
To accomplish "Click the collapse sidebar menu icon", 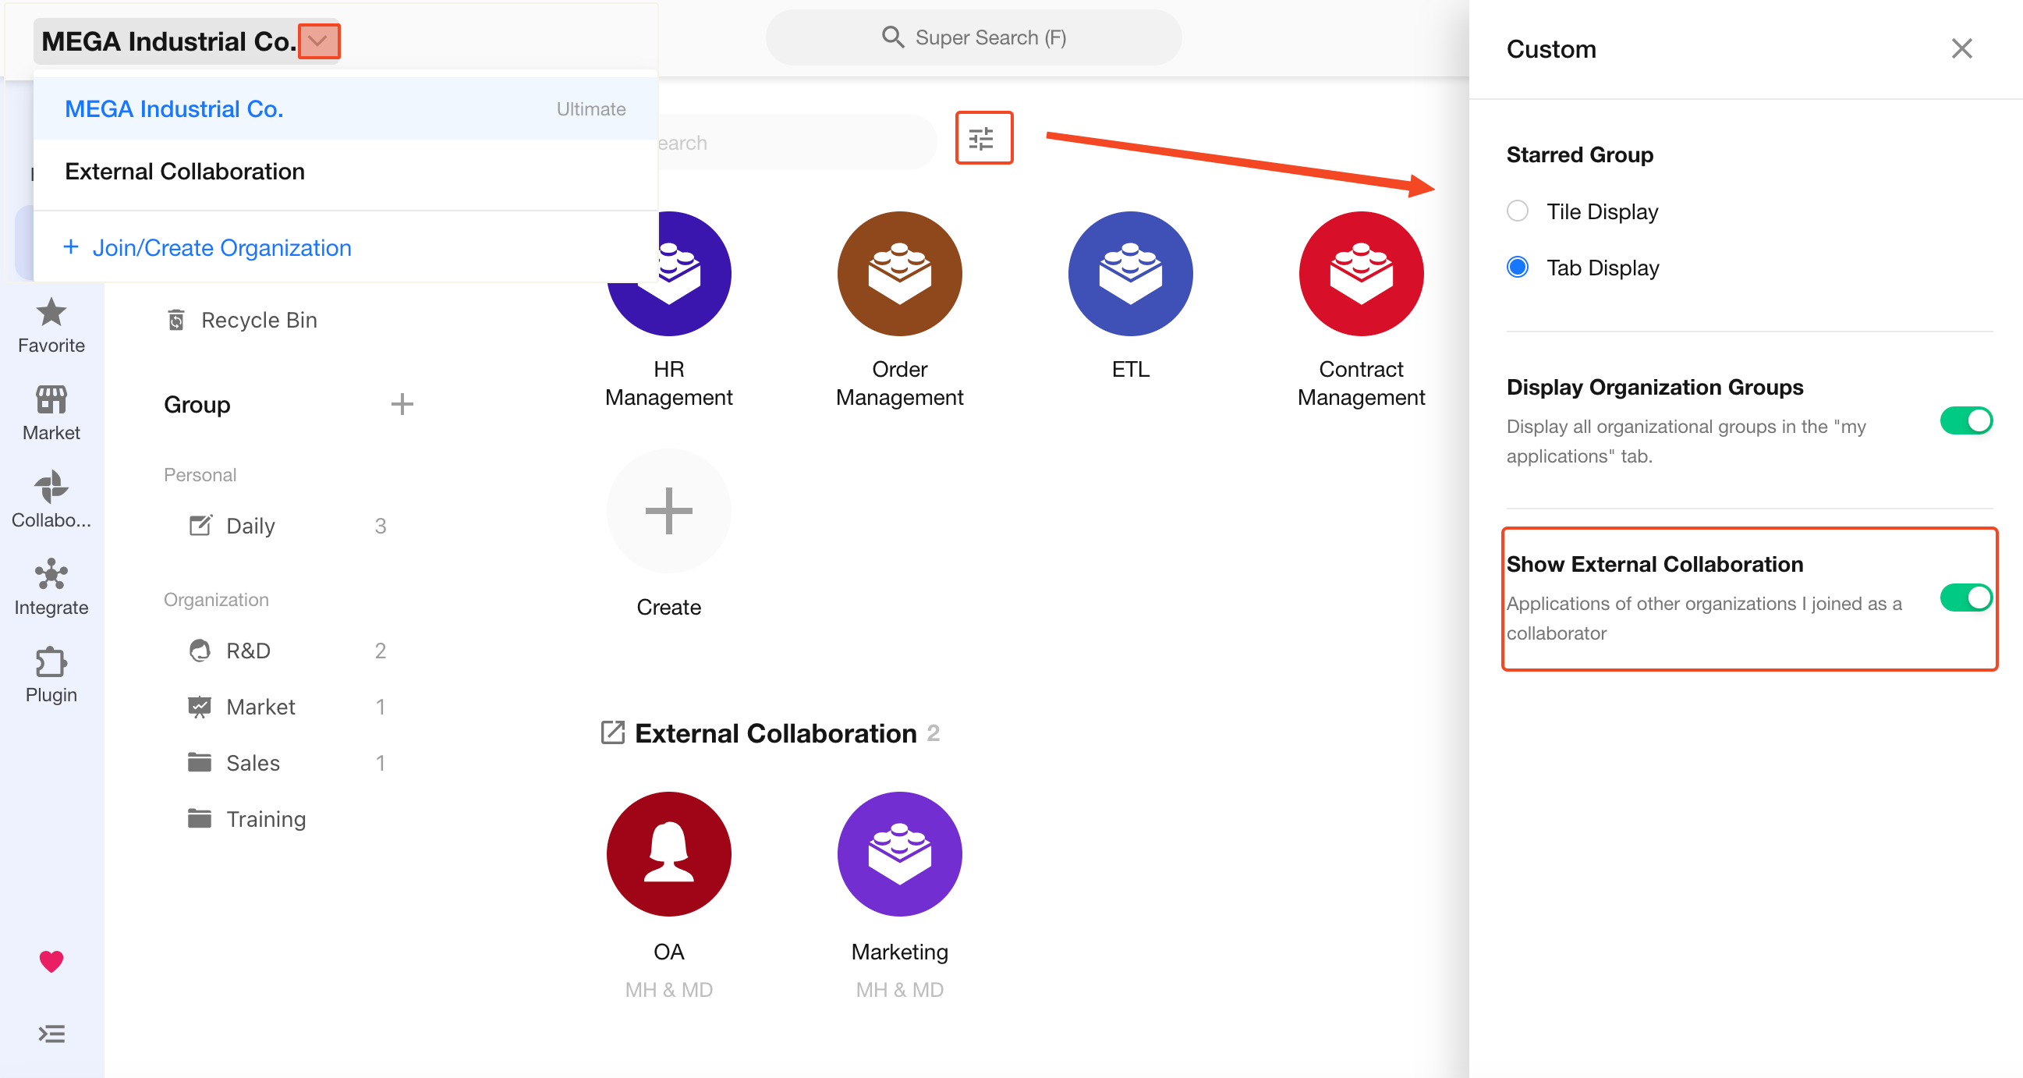I will point(51,1034).
